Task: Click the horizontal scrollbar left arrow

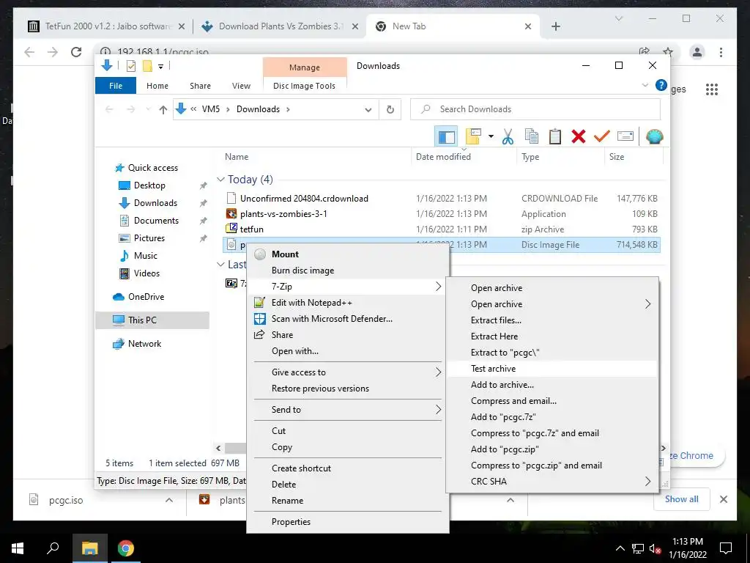Action: click(218, 448)
